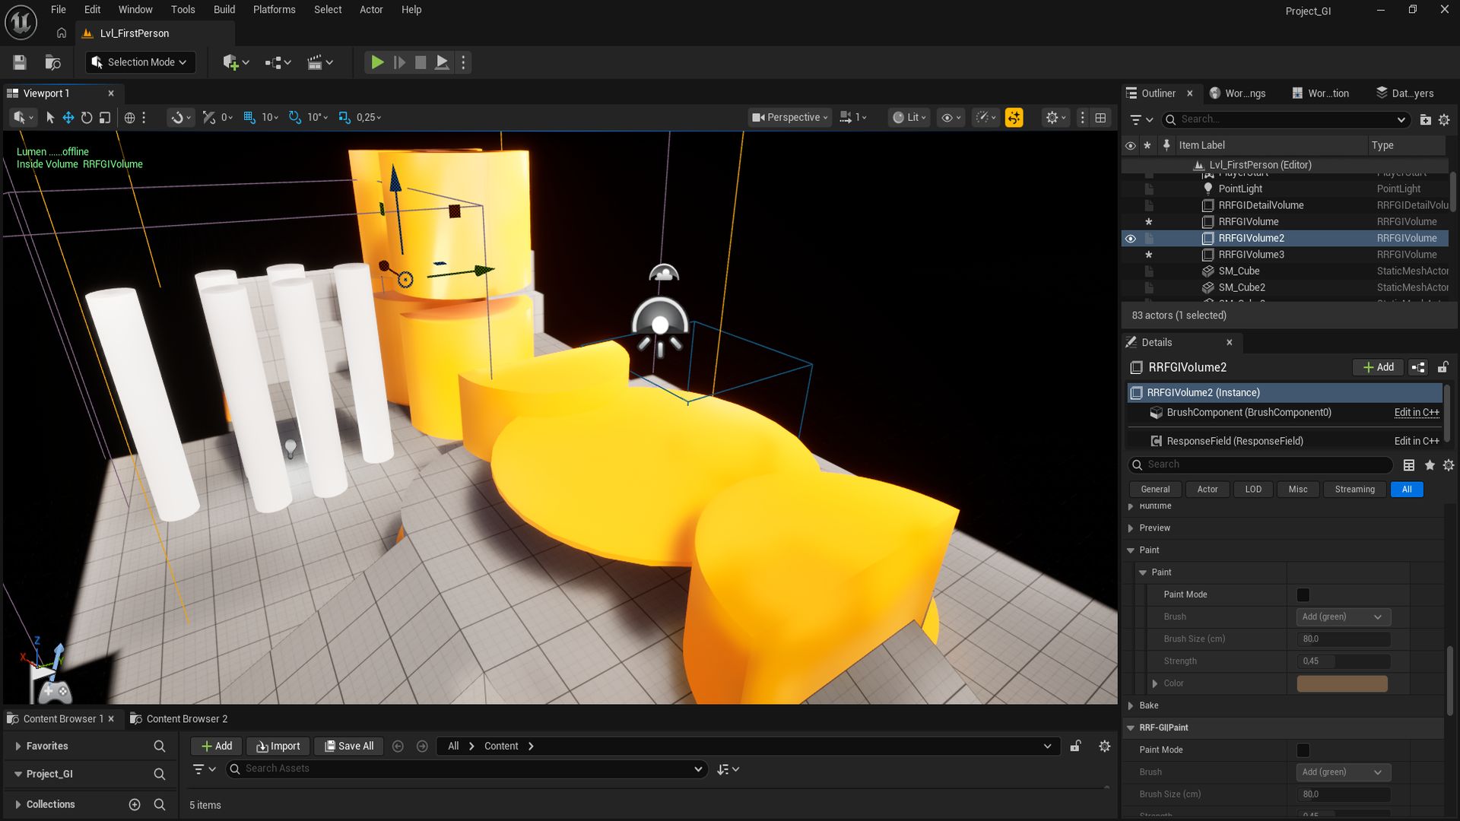Switch to Content Browser 2 tab
Image resolution: width=1460 pixels, height=821 pixels.
tap(179, 719)
